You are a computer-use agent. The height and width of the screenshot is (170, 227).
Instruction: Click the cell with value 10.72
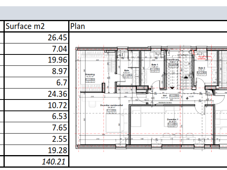36,105
